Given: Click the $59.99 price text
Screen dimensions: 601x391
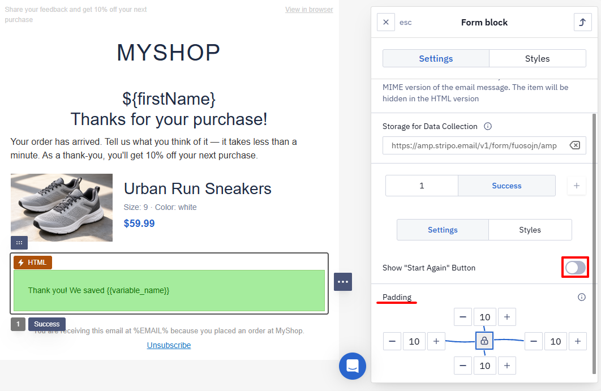Looking at the screenshot, I should click(139, 224).
